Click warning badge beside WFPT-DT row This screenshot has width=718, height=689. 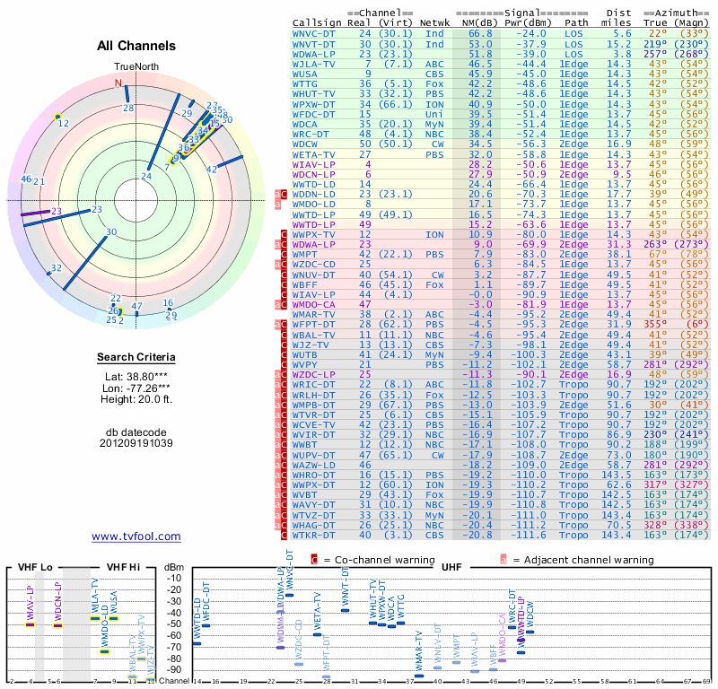[x=281, y=325]
